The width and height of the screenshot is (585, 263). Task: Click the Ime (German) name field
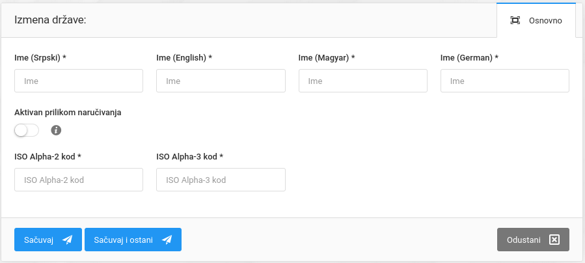(504, 81)
